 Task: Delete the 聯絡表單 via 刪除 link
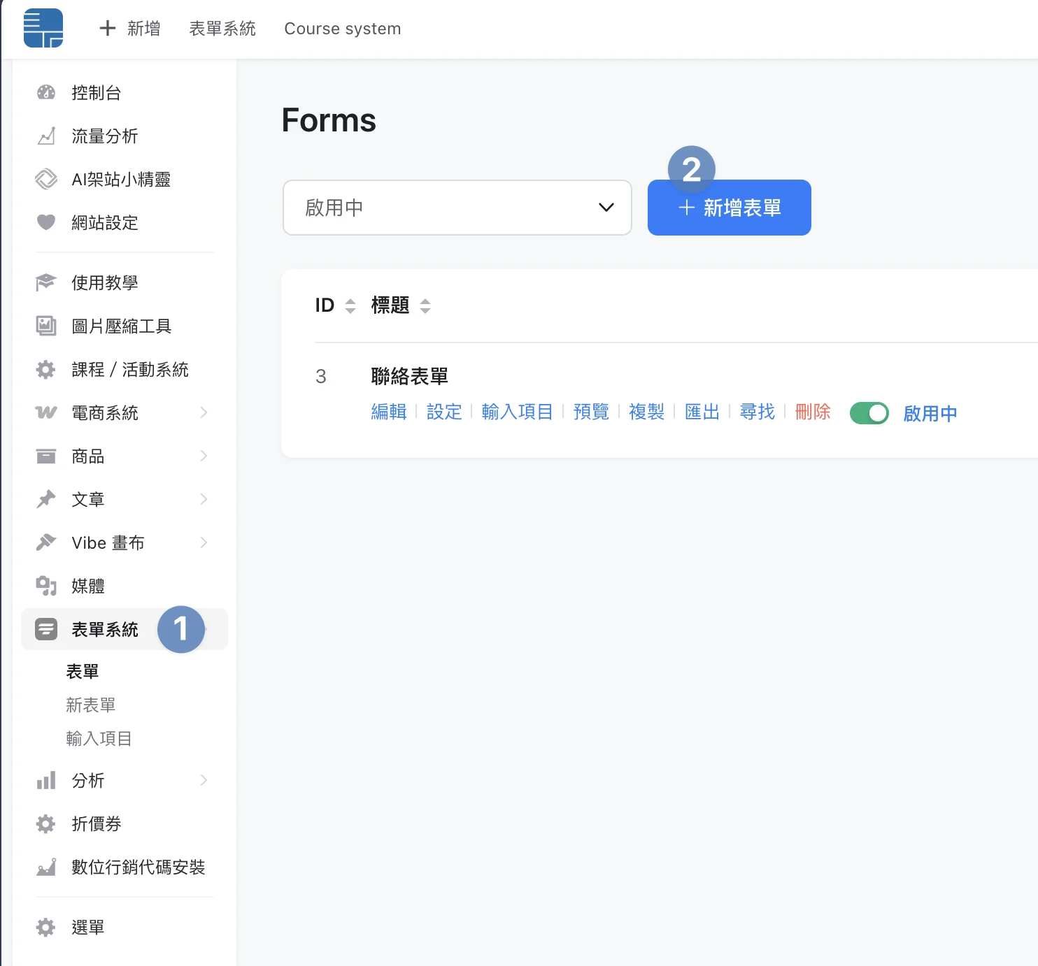click(x=812, y=412)
